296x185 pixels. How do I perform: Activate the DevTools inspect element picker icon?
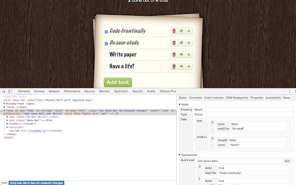[4, 92]
